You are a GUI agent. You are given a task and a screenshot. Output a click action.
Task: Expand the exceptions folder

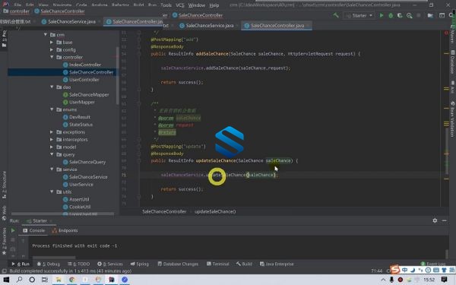click(52, 131)
